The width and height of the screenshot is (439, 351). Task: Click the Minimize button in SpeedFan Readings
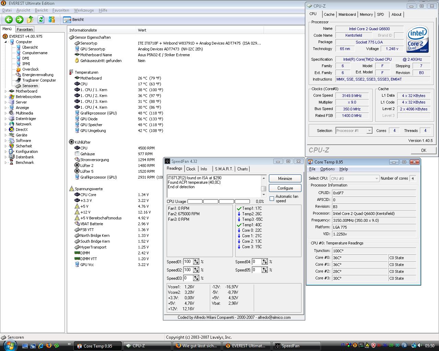pos(285,179)
